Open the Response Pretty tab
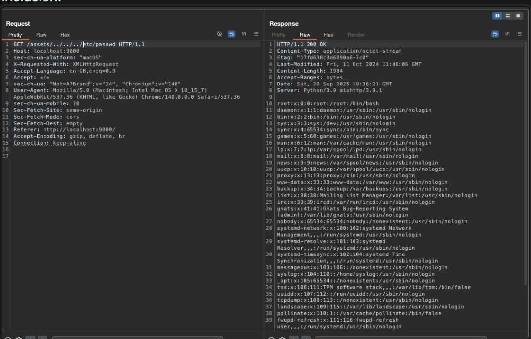Image resolution: width=531 pixels, height=339 pixels. pos(279,35)
